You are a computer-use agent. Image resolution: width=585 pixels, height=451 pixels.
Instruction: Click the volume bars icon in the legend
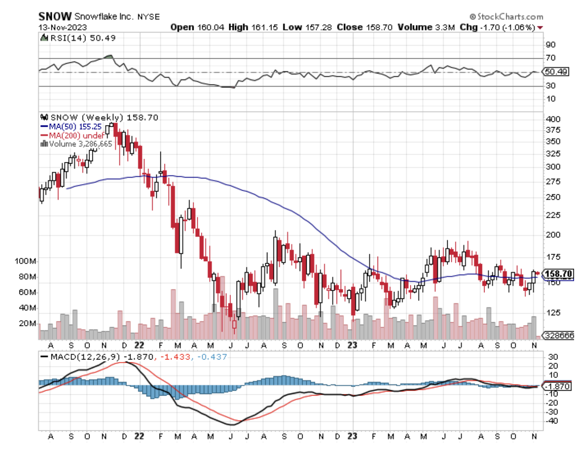coord(44,144)
